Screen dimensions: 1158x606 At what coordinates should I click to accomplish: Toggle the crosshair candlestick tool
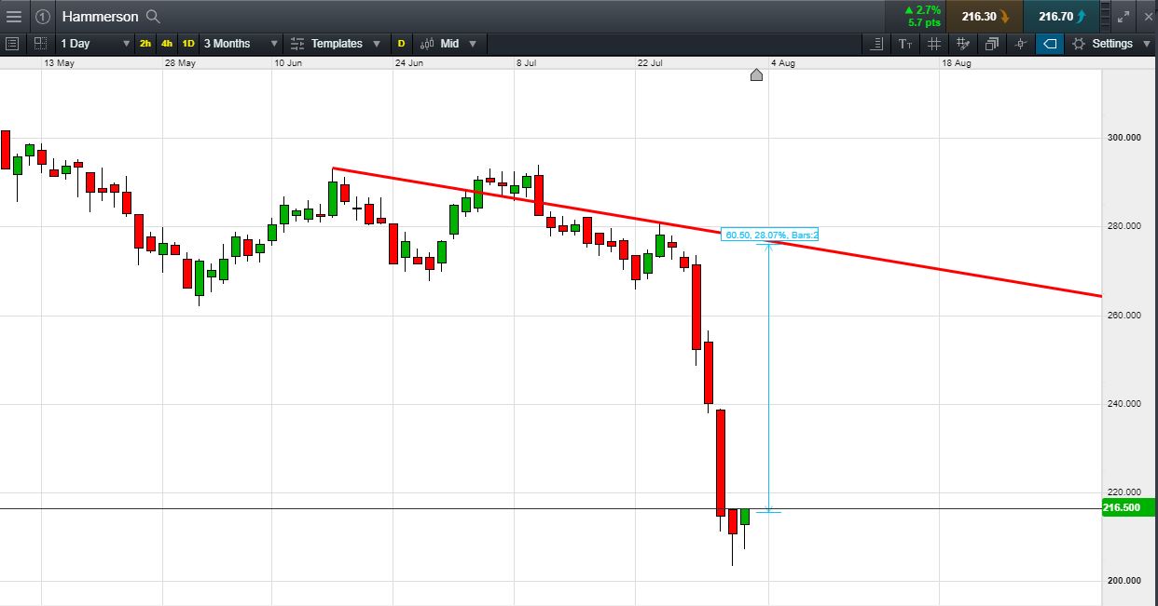[1021, 44]
